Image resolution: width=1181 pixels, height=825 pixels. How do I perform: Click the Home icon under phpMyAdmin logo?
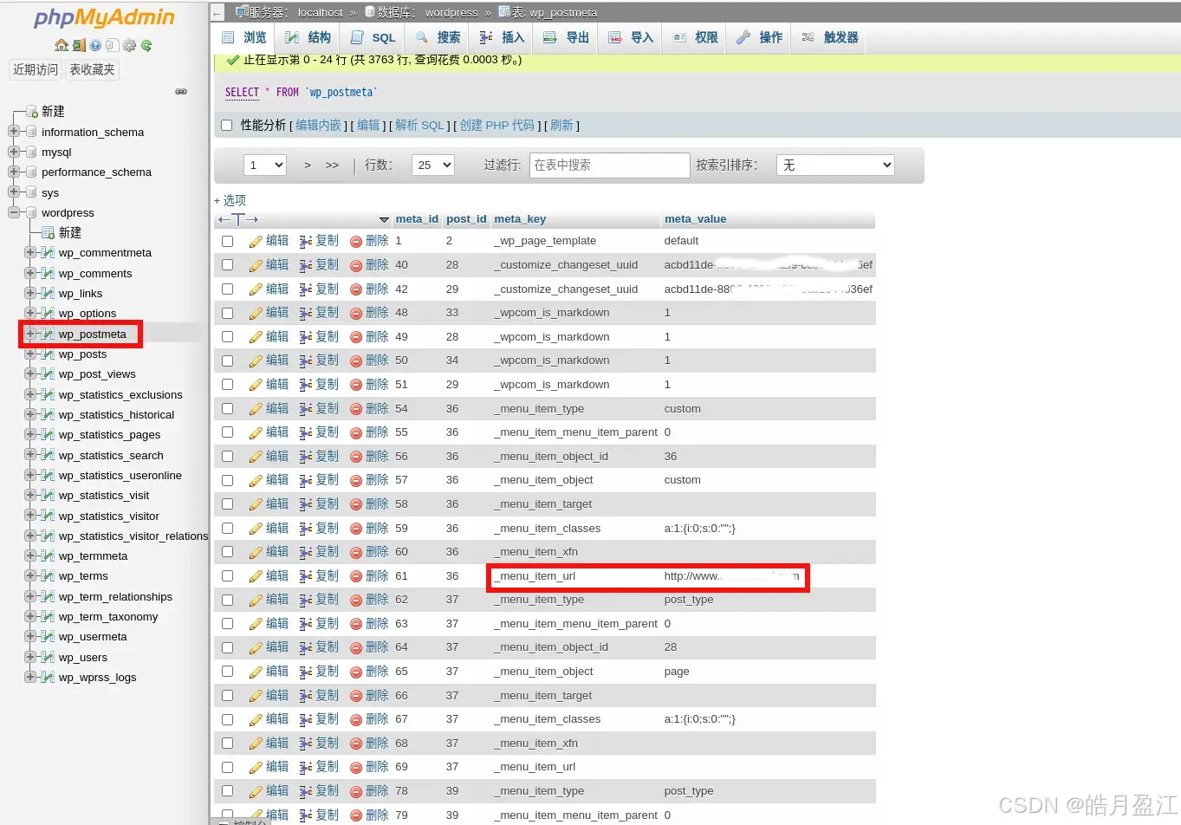[61, 45]
